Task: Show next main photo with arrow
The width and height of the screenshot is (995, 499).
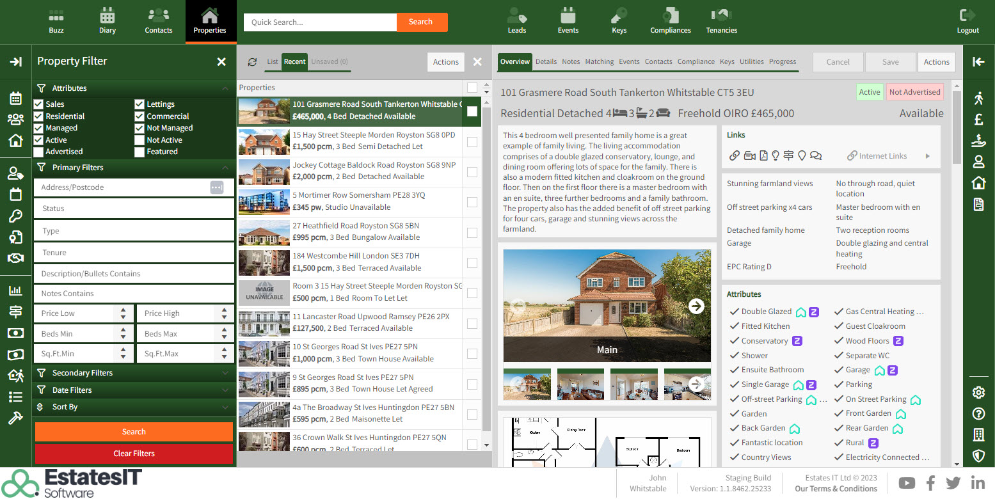Action: [x=696, y=306]
